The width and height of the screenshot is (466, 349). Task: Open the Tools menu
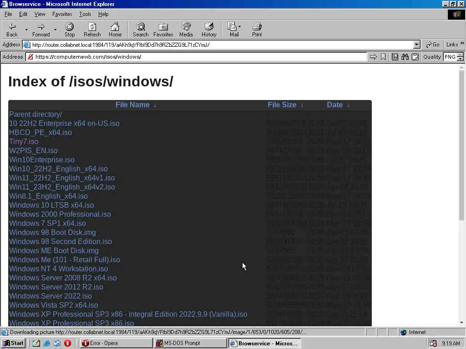(x=85, y=14)
